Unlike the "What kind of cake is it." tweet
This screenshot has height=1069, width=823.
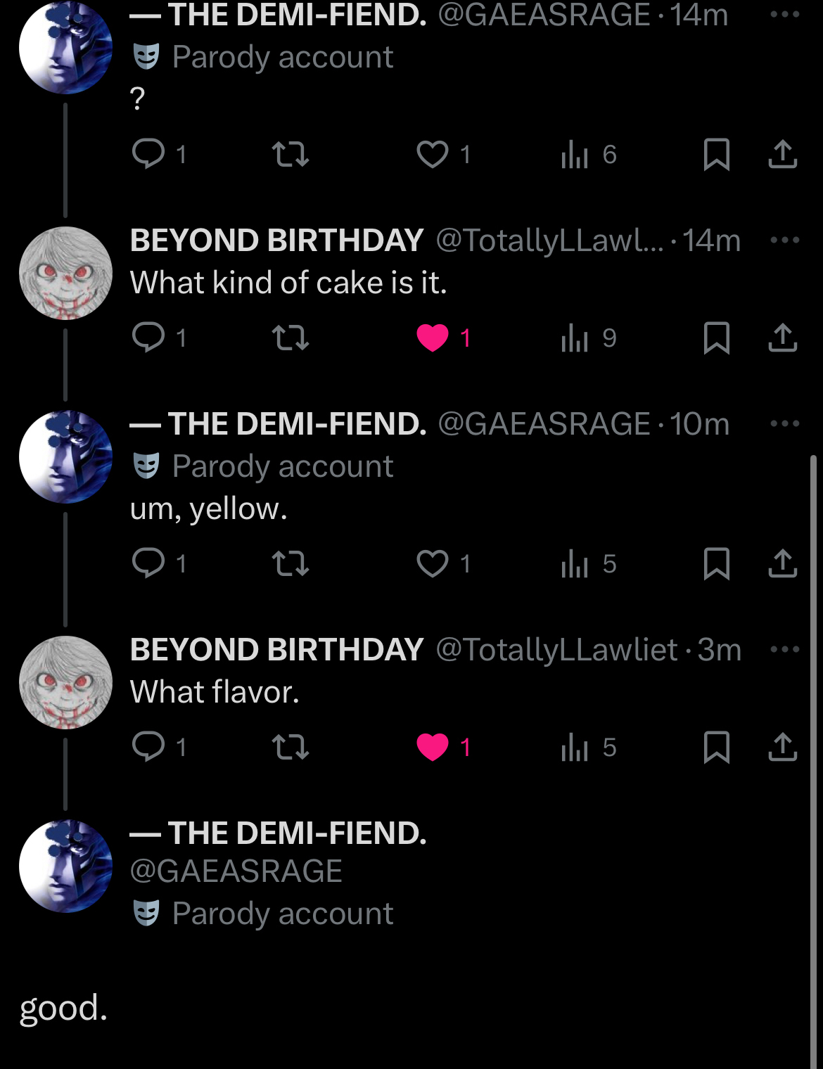tap(433, 338)
